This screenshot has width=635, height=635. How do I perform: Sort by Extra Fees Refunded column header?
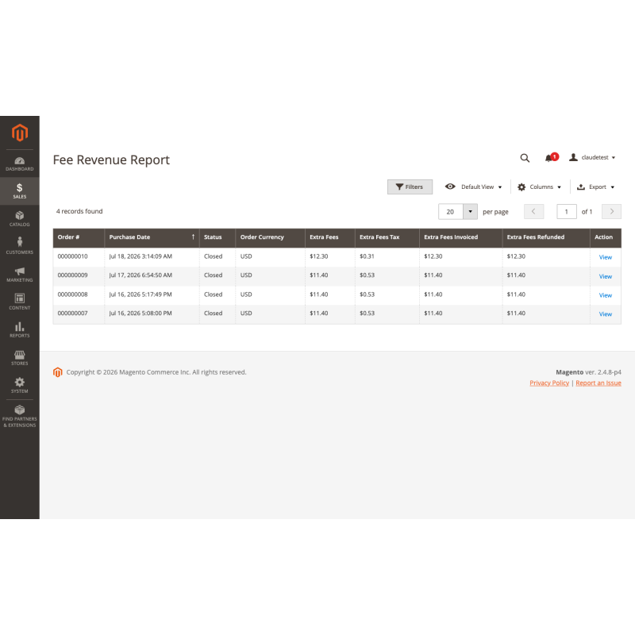[545, 237]
